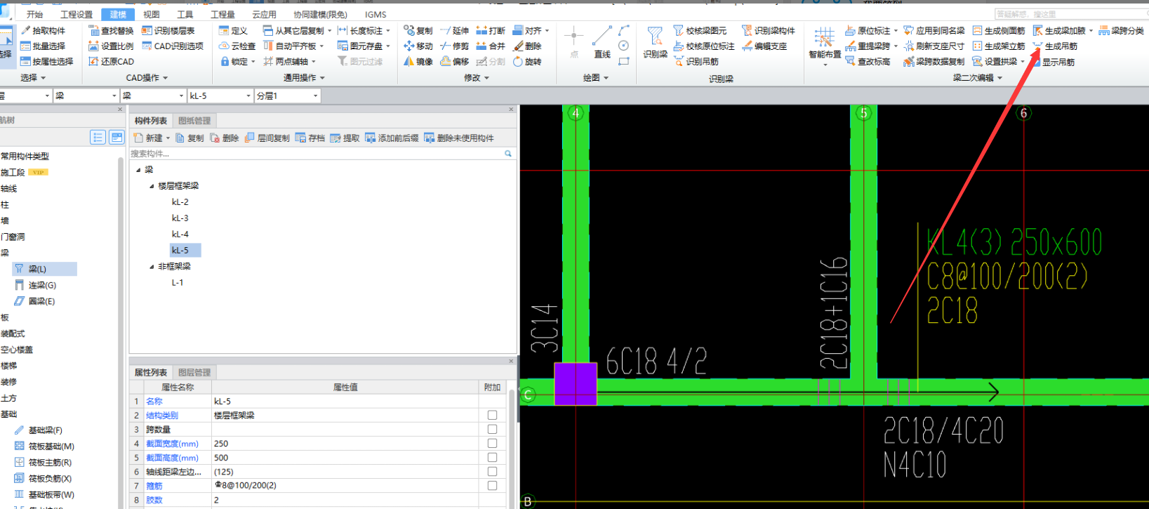
Task: Open the kL-5 component dropdown
Action: point(248,95)
